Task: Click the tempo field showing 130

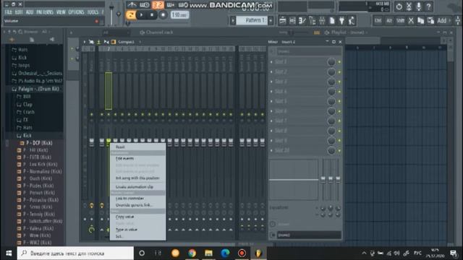Action: [x=179, y=14]
